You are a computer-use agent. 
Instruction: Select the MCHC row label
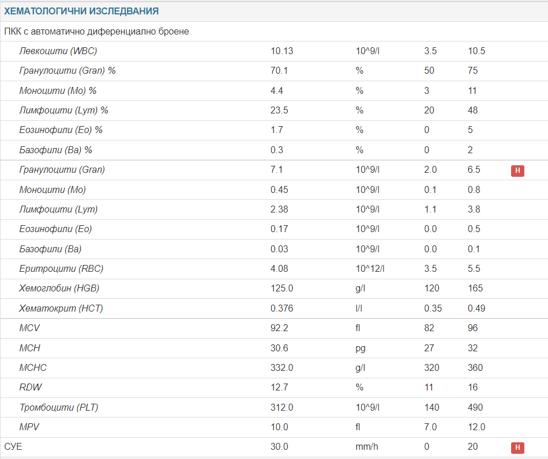tap(33, 367)
